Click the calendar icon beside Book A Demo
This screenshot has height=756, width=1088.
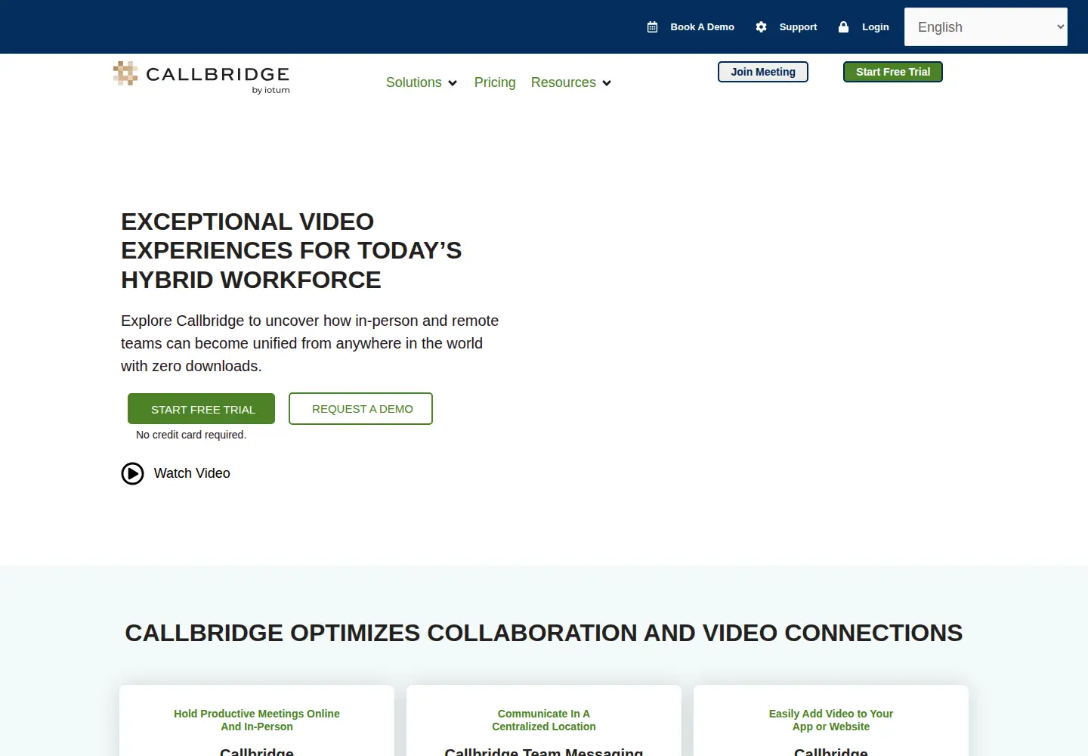(653, 27)
